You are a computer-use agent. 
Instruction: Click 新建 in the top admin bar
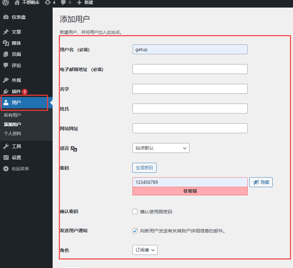click(x=85, y=3)
